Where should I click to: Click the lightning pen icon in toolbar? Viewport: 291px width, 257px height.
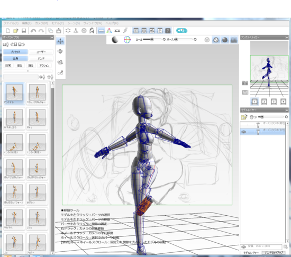pyautogui.click(x=125, y=31)
